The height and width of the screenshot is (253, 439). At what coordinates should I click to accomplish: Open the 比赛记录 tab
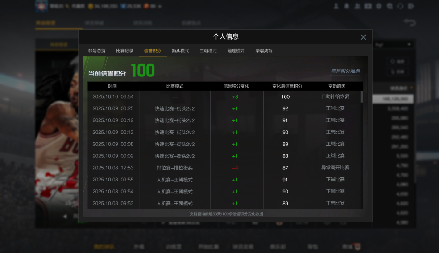click(124, 51)
